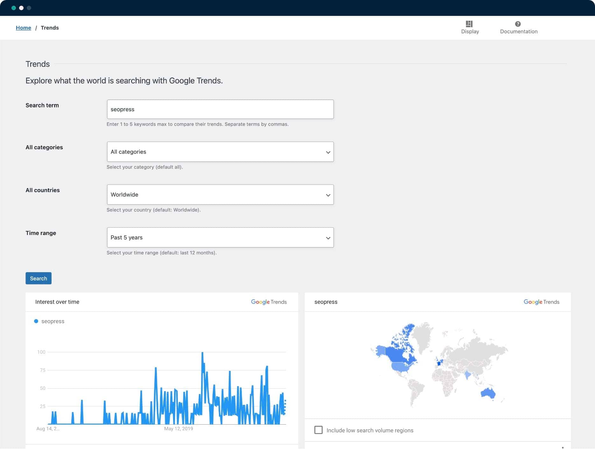Click the highest peak on the trend chart

coord(202,353)
